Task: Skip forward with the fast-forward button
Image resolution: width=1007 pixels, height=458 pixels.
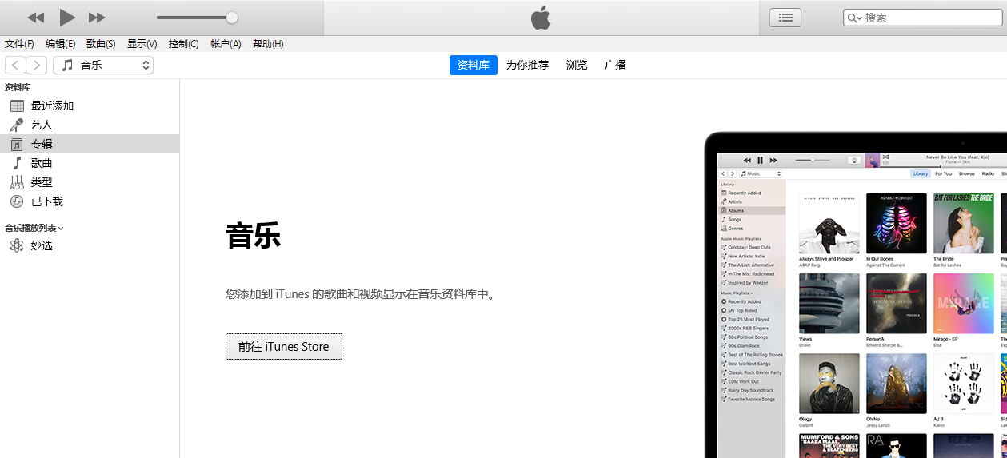Action: click(x=97, y=18)
